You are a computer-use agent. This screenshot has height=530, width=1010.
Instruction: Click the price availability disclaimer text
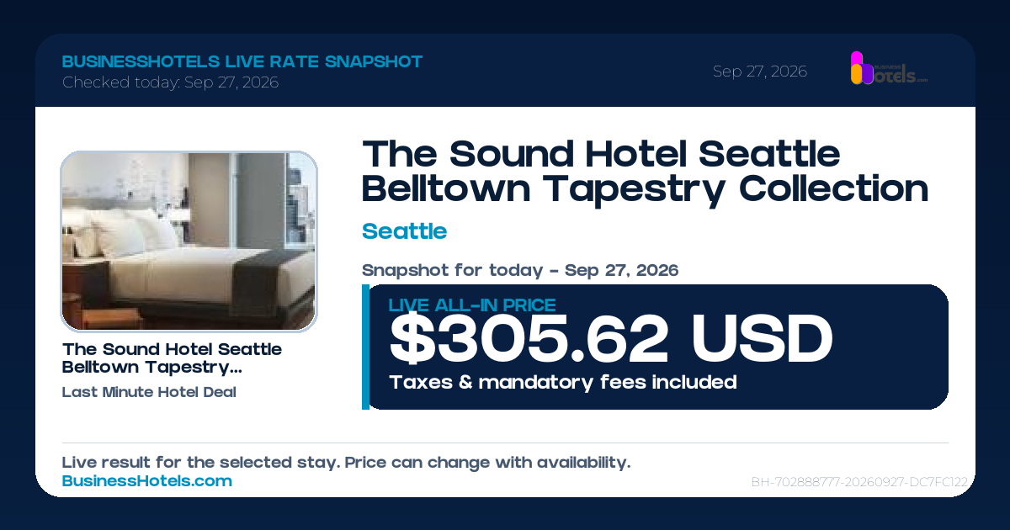tap(346, 463)
